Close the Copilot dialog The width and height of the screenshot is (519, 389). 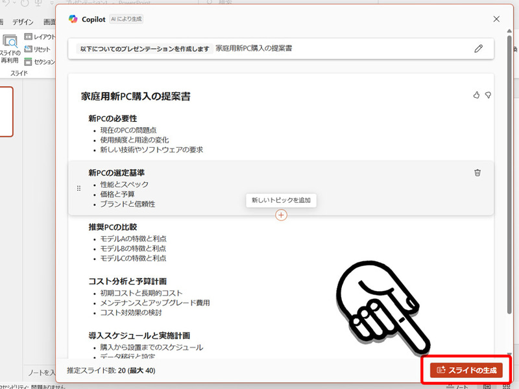[496, 19]
